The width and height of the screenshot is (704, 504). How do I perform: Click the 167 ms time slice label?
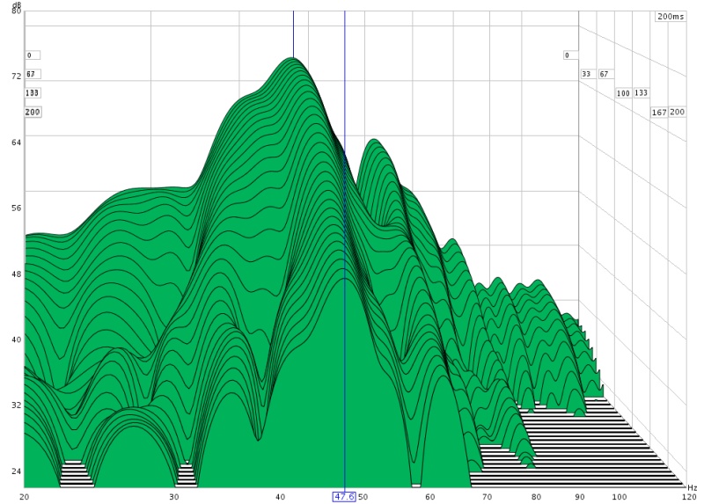coord(658,113)
